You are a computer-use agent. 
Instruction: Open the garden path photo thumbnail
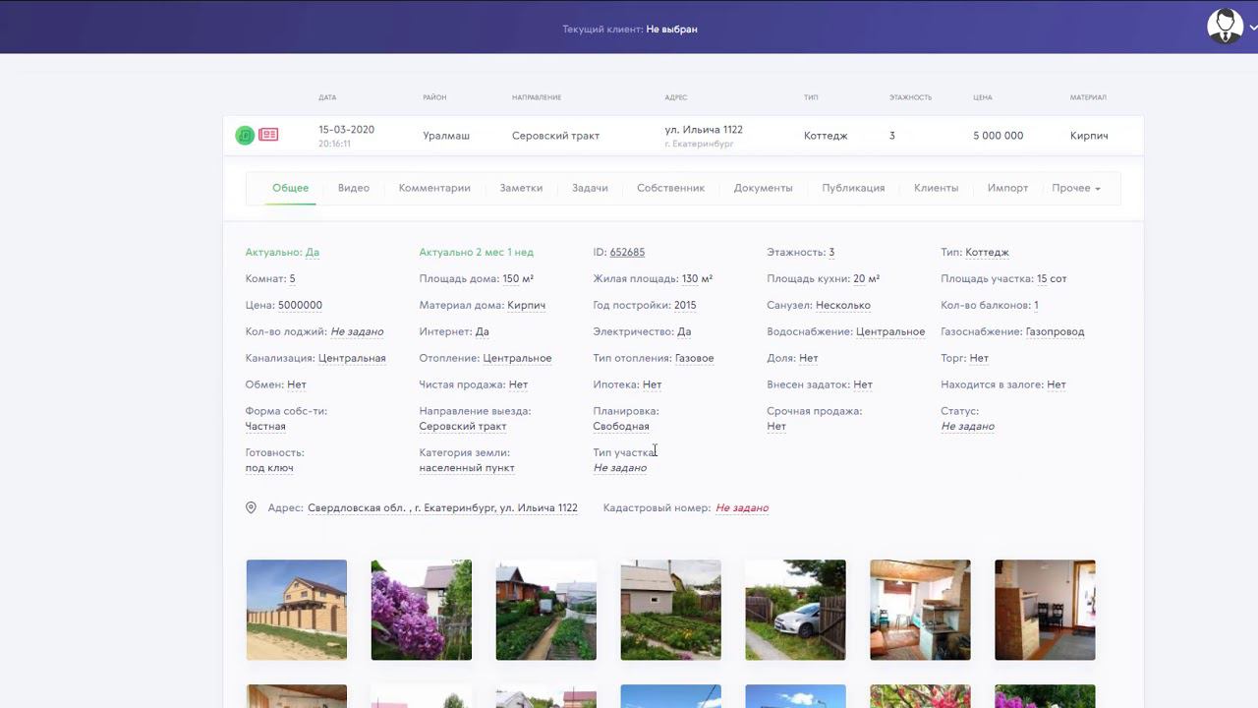coord(546,610)
